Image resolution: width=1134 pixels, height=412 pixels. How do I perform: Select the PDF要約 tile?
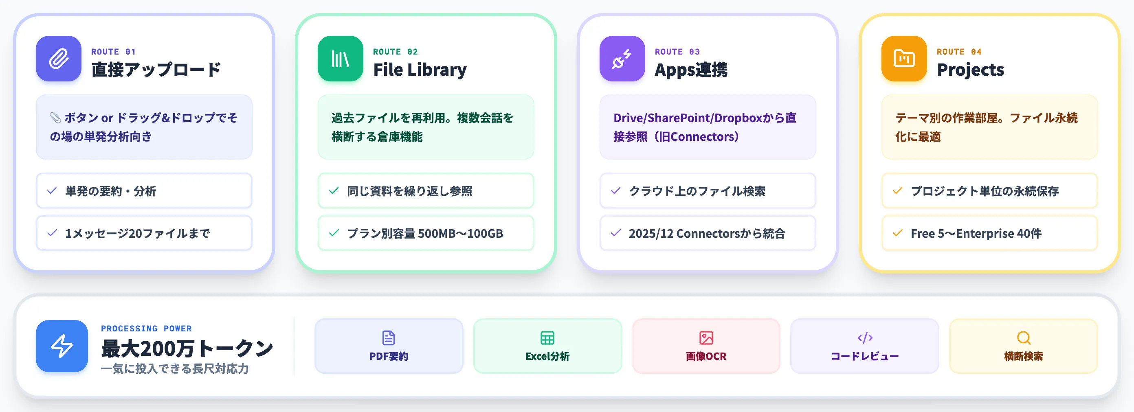click(389, 346)
